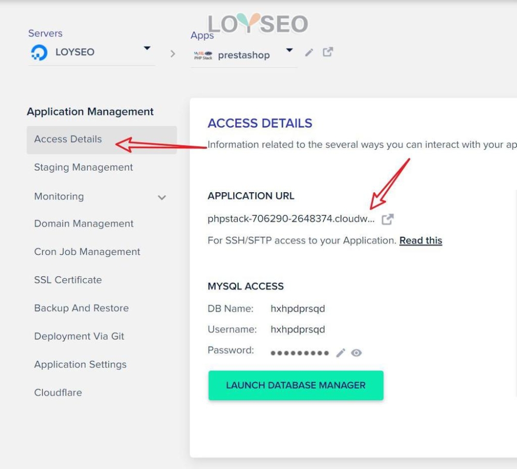
Task: Click the MYSQL ACCESS heading
Action: 245,286
